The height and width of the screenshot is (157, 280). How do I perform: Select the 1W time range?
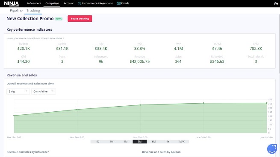coord(112,142)
